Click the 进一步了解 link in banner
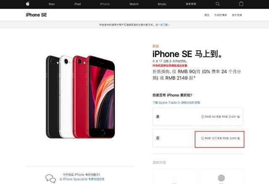This screenshot has width=269, height=184. click(163, 25)
